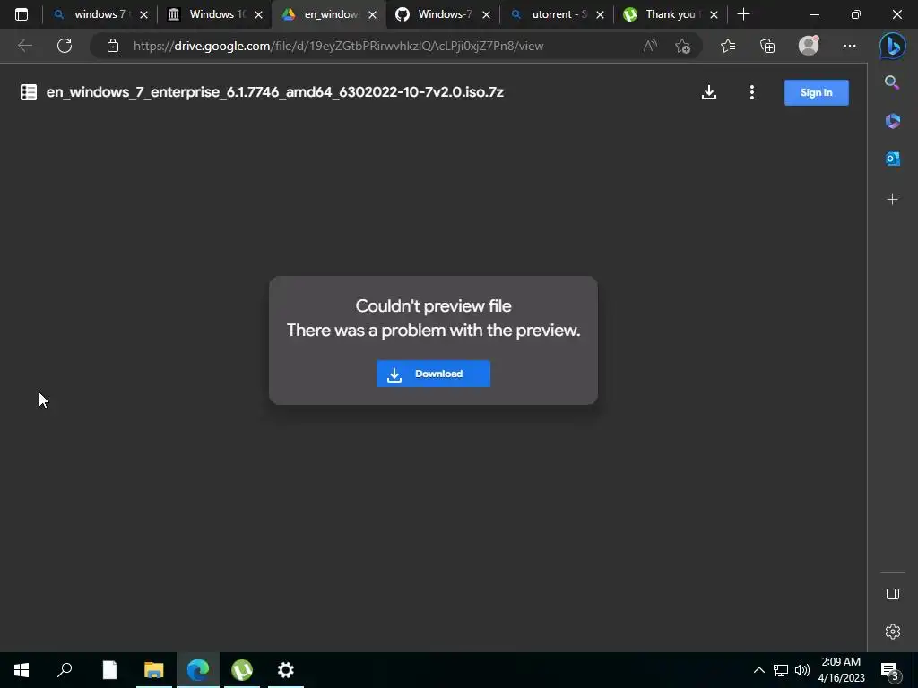
Task: Close the 'utorrent - S' tab
Action: (600, 15)
